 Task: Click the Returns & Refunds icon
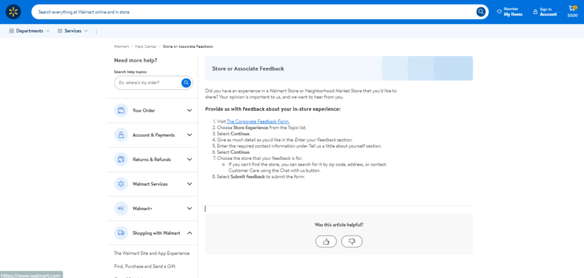coord(121,159)
